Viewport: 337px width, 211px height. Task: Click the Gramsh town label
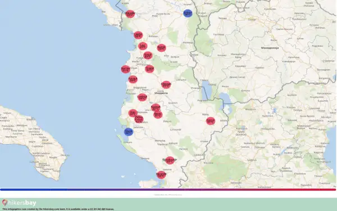173,103
